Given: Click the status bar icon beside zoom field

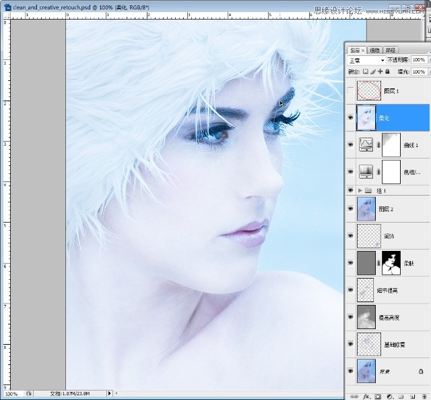Looking at the screenshot, I should tap(28, 394).
